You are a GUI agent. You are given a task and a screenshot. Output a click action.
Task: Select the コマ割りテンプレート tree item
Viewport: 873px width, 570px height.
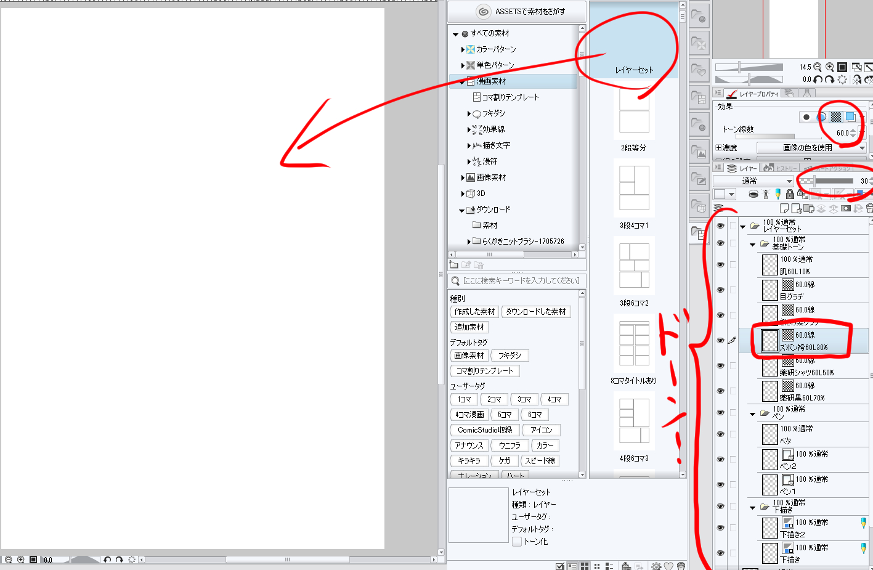[510, 97]
